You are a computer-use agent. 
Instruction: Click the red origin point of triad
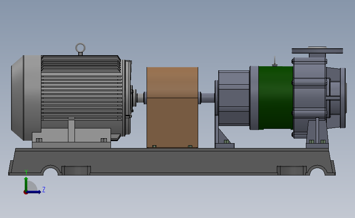[25, 193]
